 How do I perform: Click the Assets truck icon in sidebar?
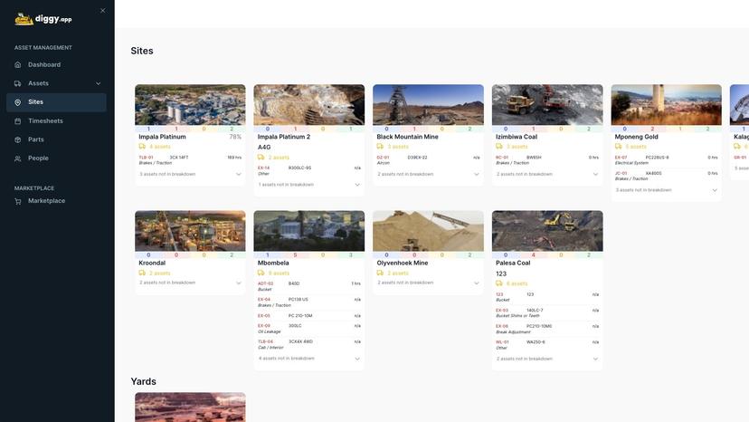click(x=18, y=83)
